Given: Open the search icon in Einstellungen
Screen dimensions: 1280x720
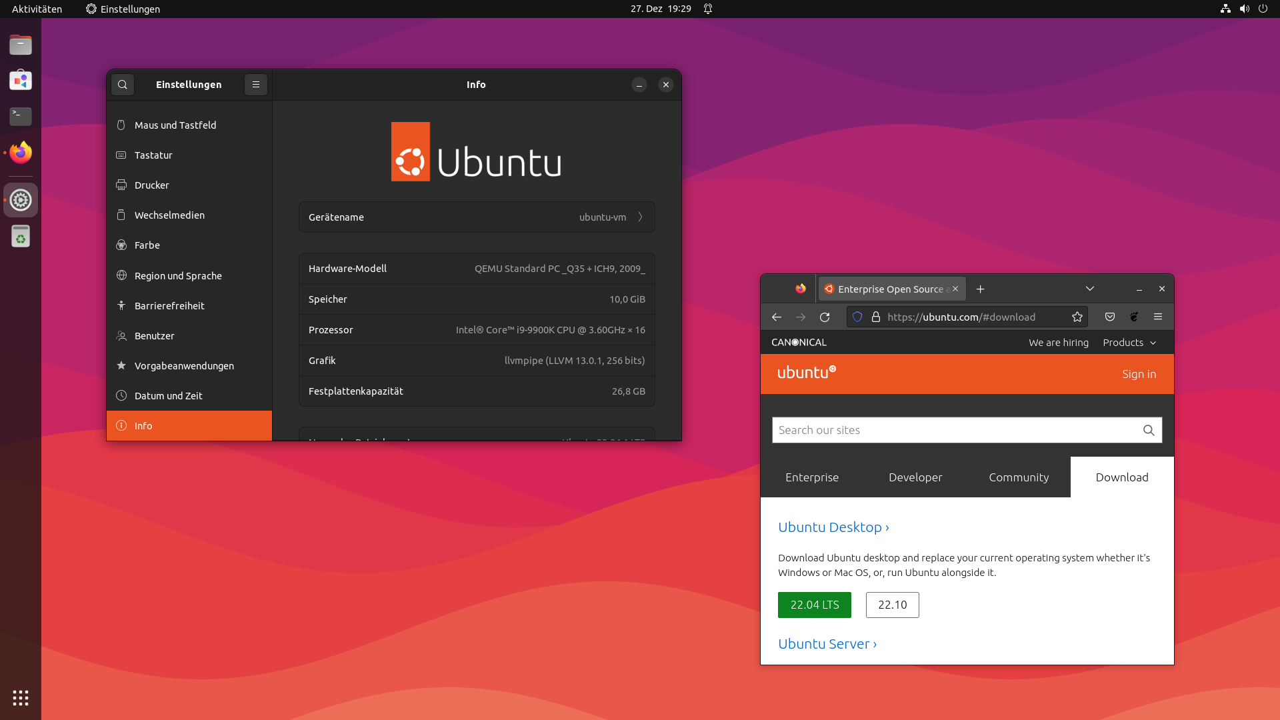Looking at the screenshot, I should tap(122, 85).
